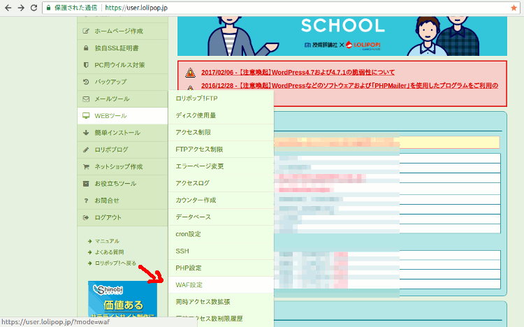Follow the ロリポップ!へ戻る link

[115, 263]
